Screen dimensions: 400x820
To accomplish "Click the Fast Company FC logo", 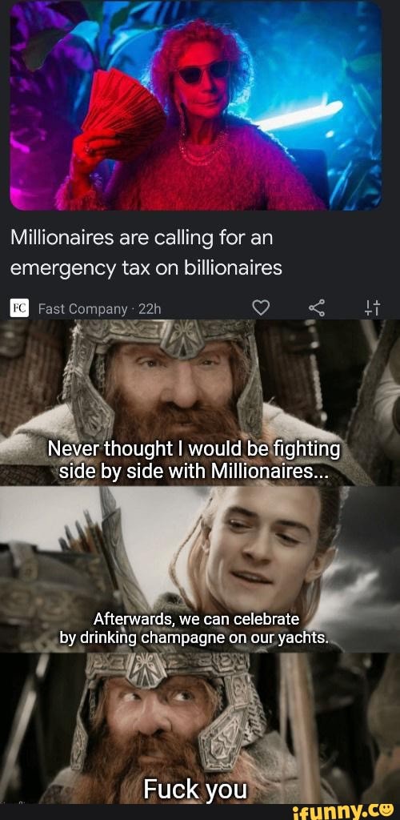I will (20, 309).
